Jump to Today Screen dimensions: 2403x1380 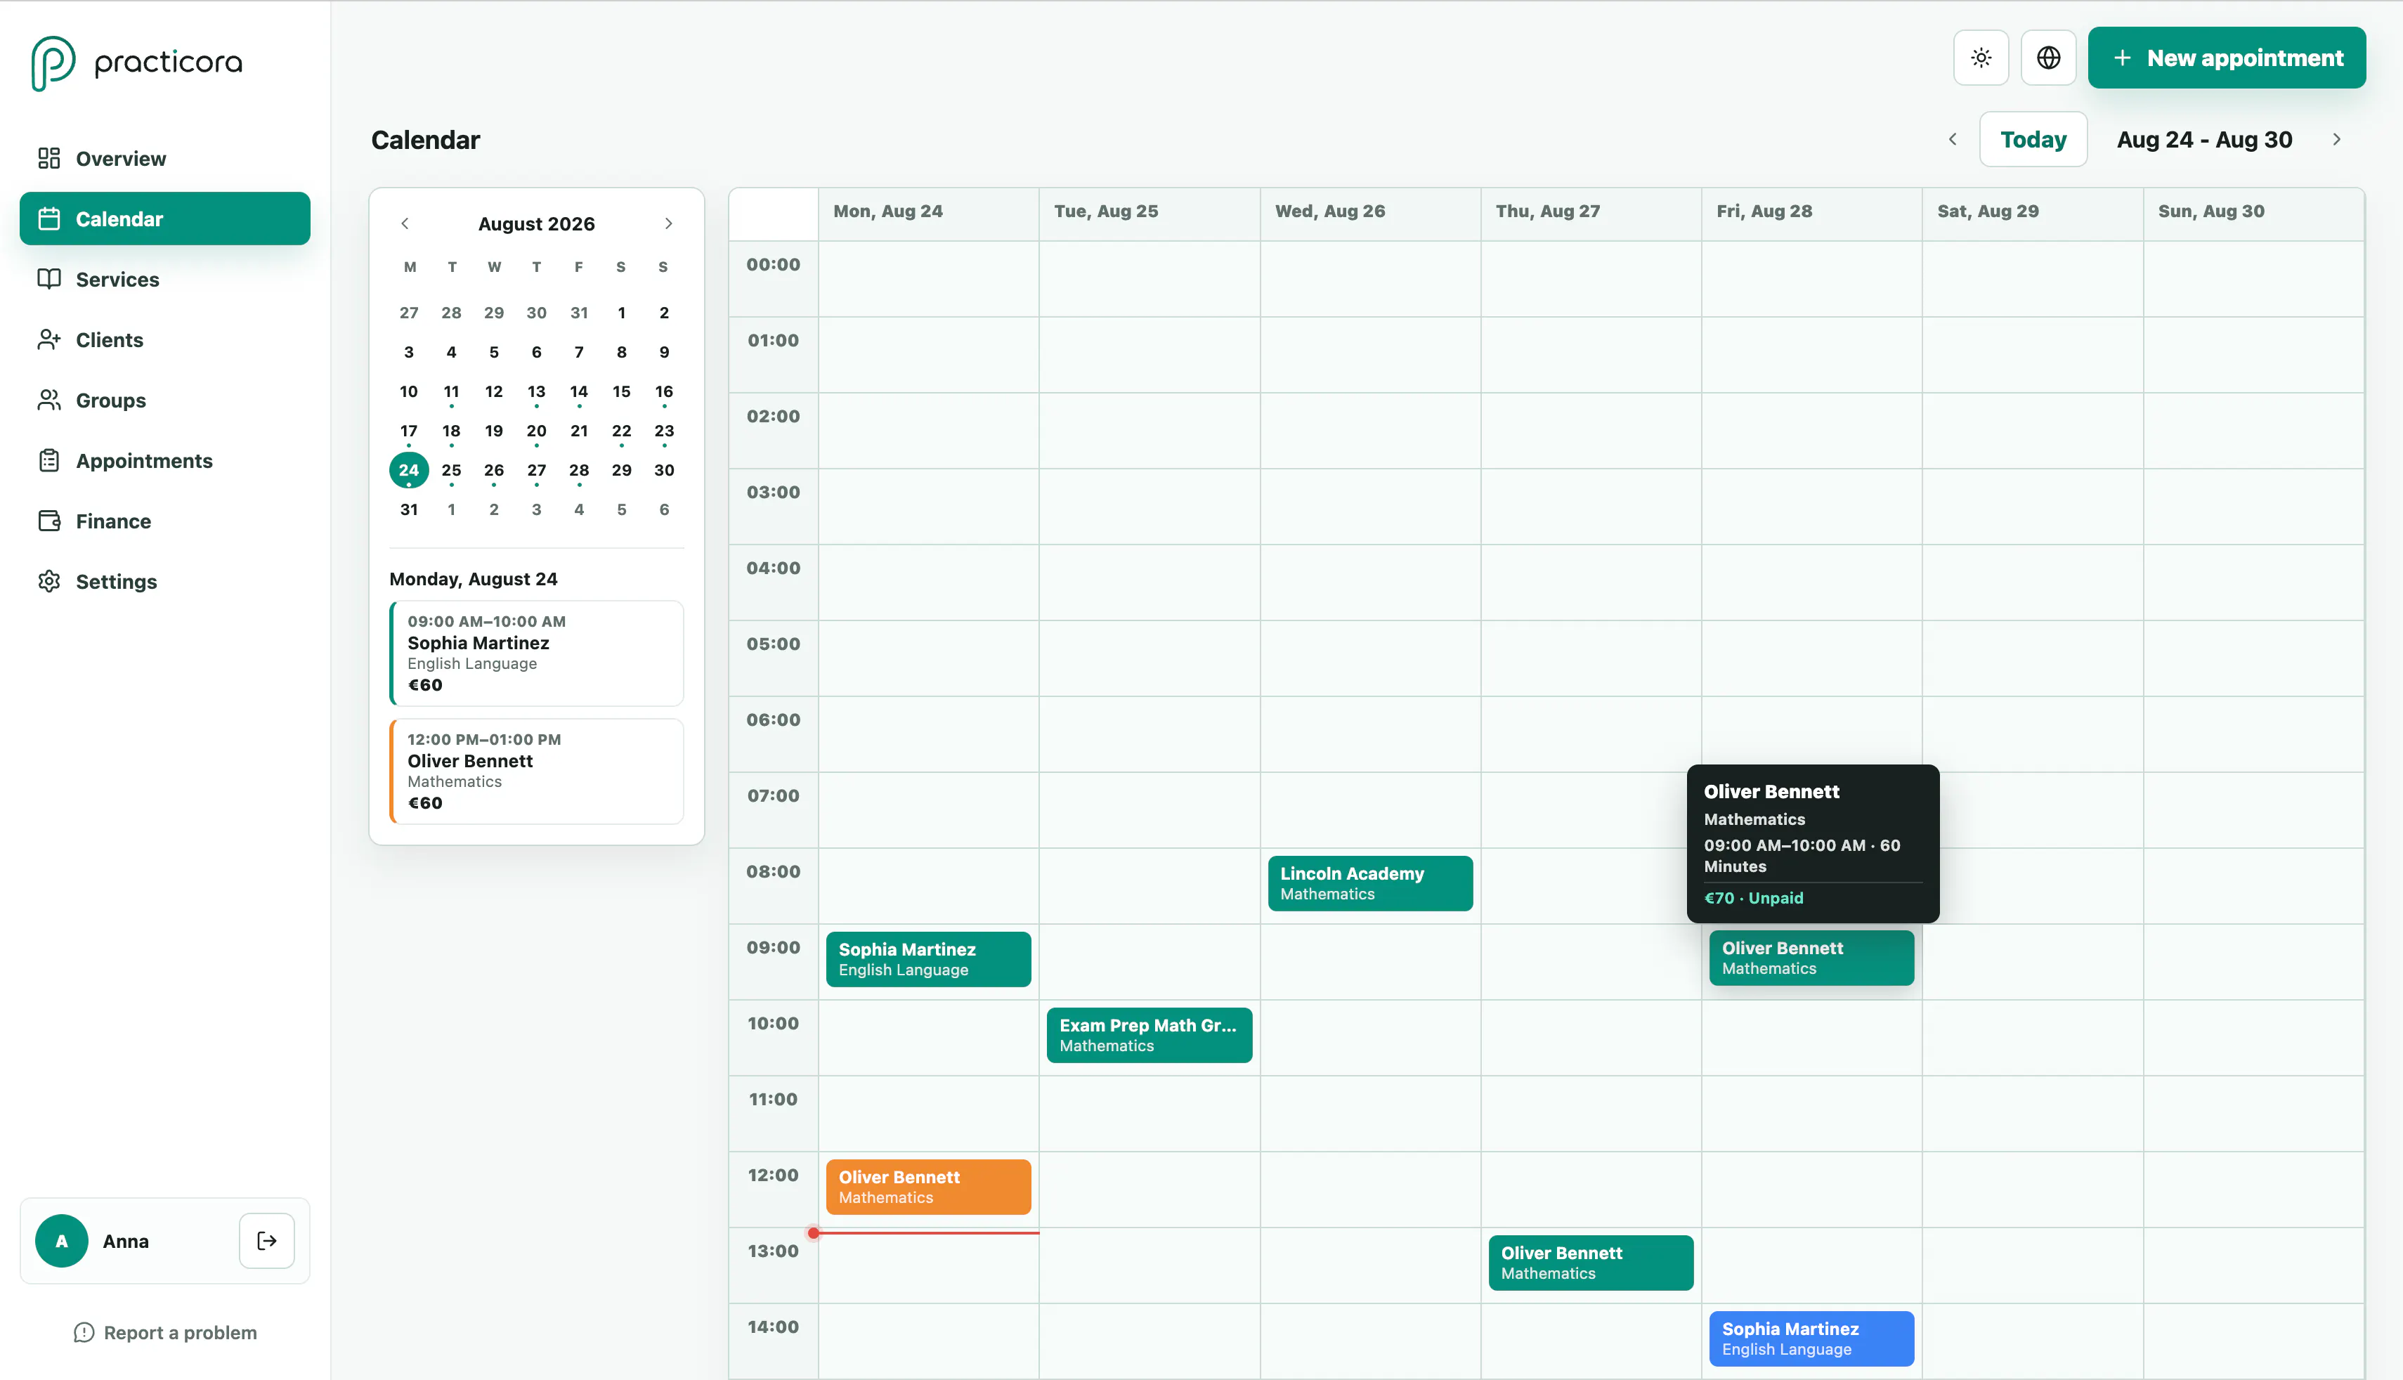(x=2033, y=139)
